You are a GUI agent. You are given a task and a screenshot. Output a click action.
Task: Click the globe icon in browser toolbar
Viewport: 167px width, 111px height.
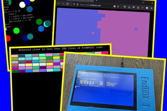point(147,8)
